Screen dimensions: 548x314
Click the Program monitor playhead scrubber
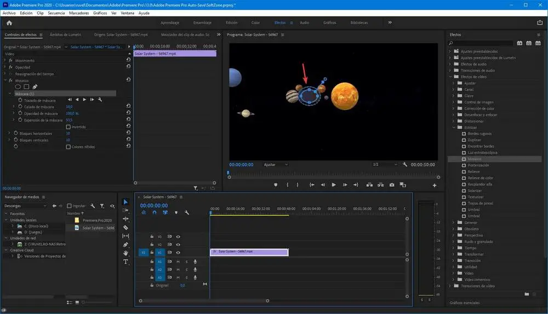(x=229, y=173)
